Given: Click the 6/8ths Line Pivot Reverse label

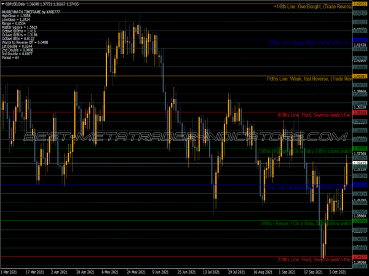Looking at the screenshot, I should pos(314,115).
